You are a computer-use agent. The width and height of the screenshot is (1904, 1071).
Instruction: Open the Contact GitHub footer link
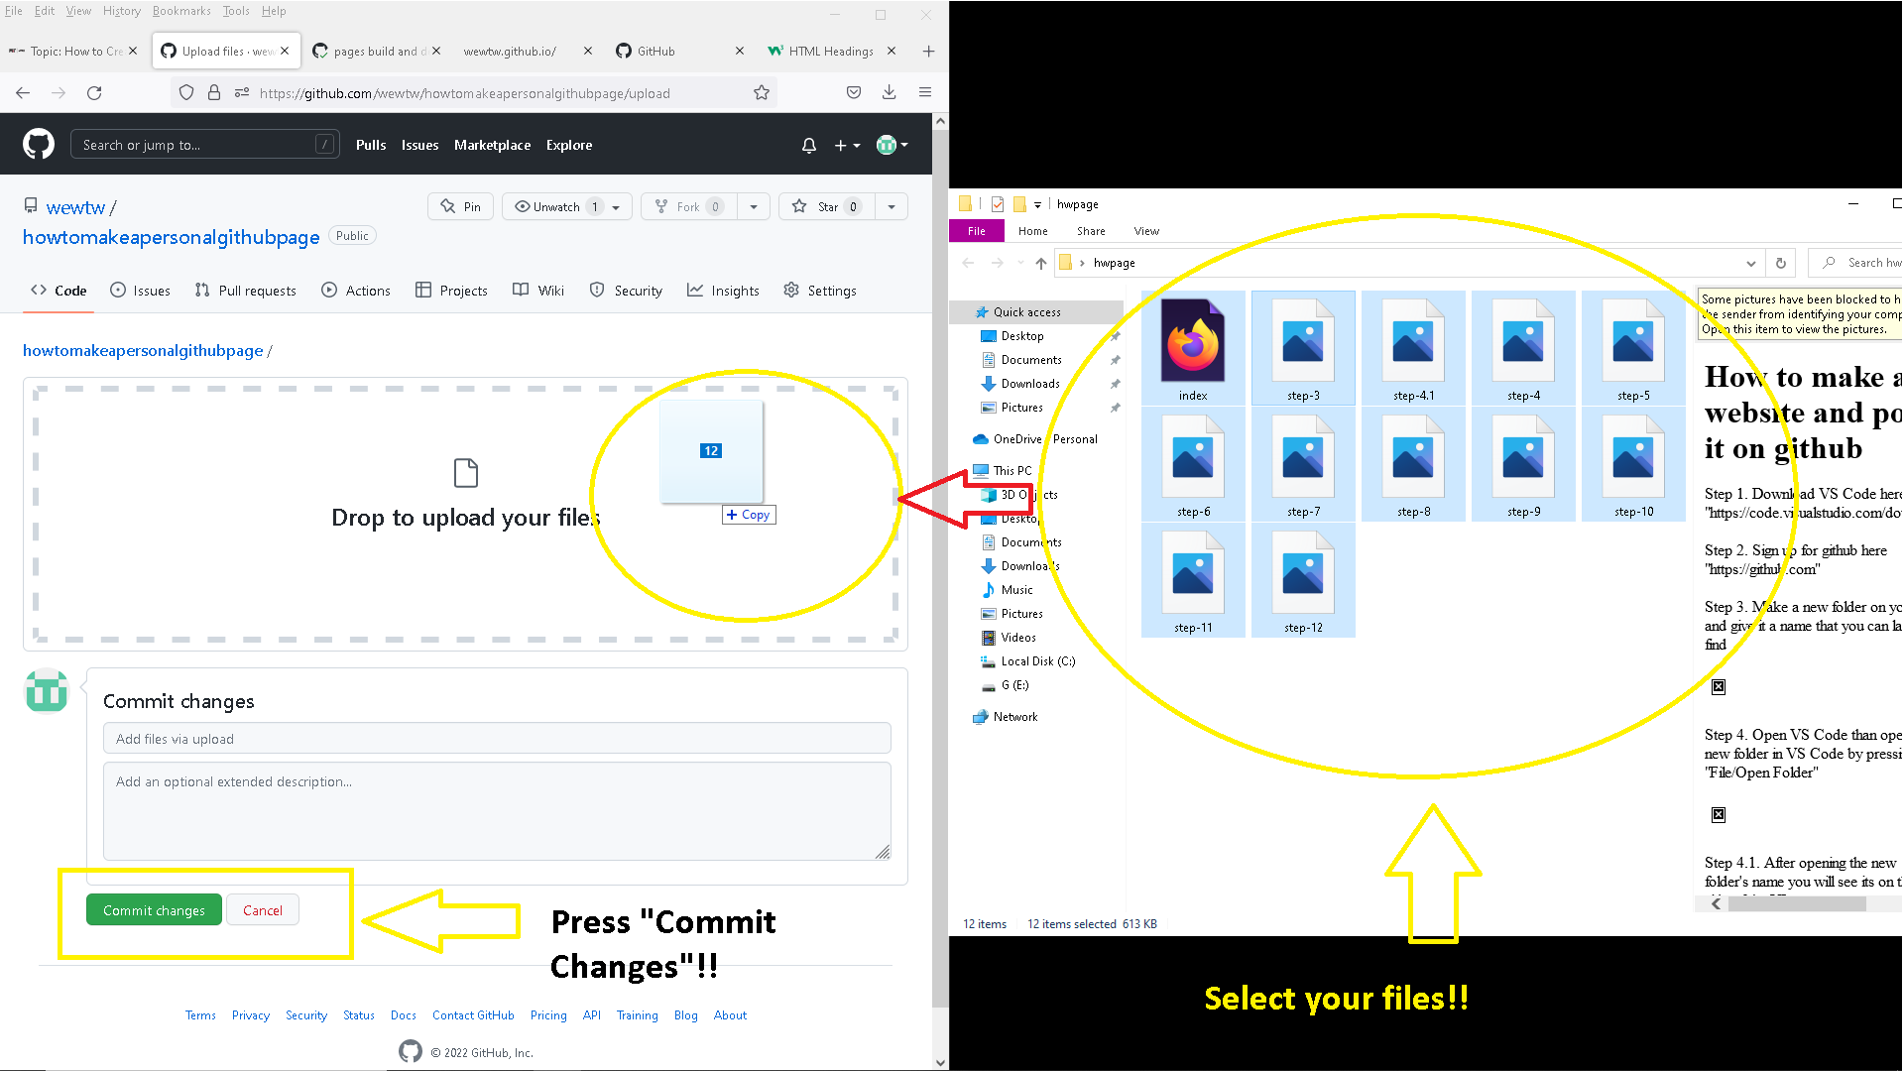473,1015
